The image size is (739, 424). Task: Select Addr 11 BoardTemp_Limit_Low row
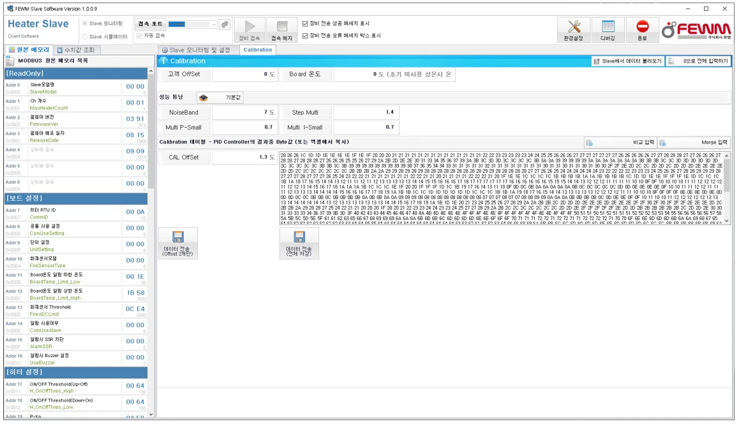[x=76, y=279]
